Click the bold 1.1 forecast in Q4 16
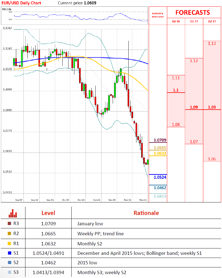Image resolution: width=222 pixels, height=278 pixels. pos(176,90)
